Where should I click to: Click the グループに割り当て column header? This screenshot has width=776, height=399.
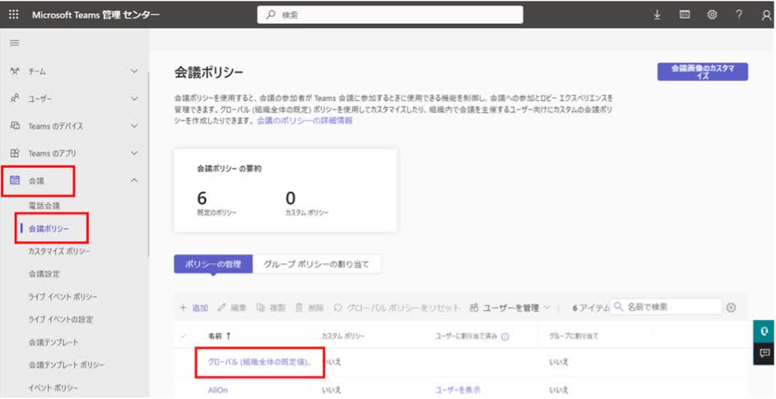(x=574, y=336)
